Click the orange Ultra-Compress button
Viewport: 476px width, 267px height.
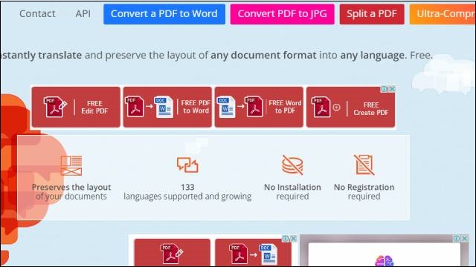[443, 14]
